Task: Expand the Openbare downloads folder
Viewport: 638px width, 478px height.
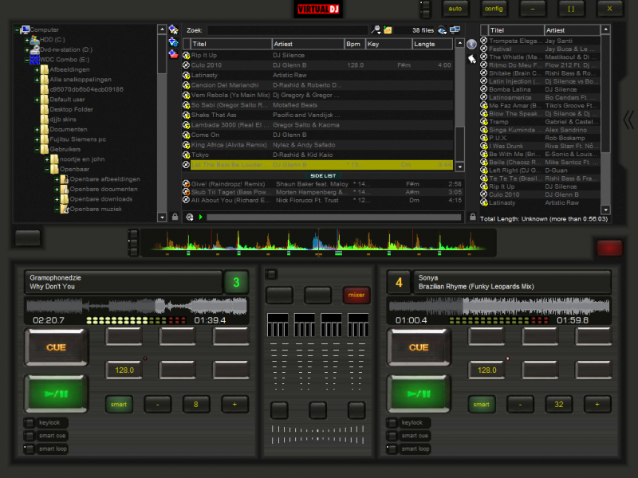Action: pos(57,199)
